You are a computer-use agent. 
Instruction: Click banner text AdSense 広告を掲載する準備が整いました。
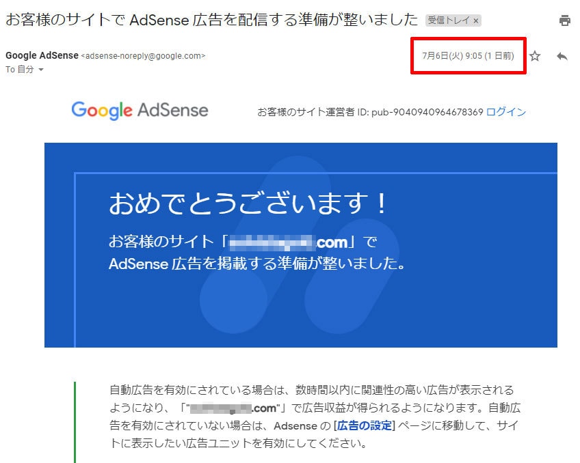point(256,264)
